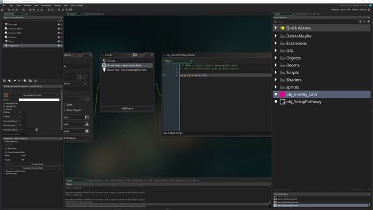Screen dimensions: 373x210
Task: Expand the sprites folder
Action: 276,87
